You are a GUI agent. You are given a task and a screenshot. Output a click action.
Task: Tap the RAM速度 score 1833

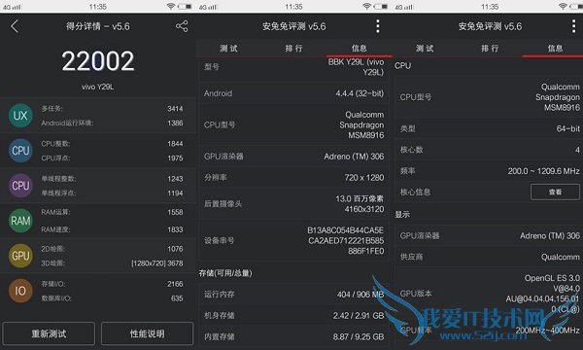(175, 229)
